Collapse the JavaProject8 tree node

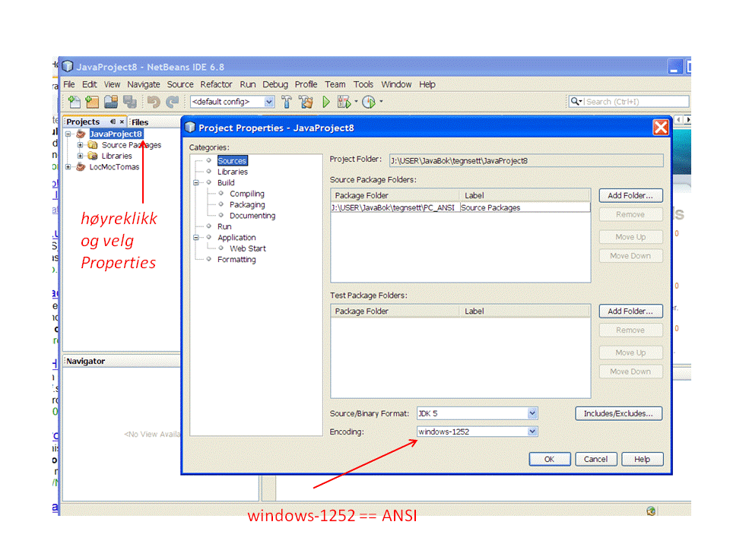point(68,134)
